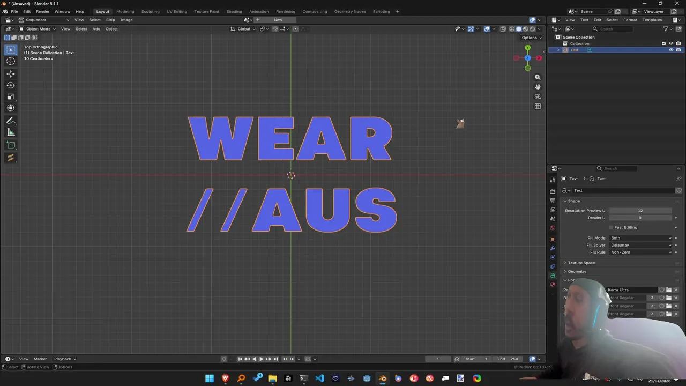Switch to Wireframe viewport shading

point(512,29)
